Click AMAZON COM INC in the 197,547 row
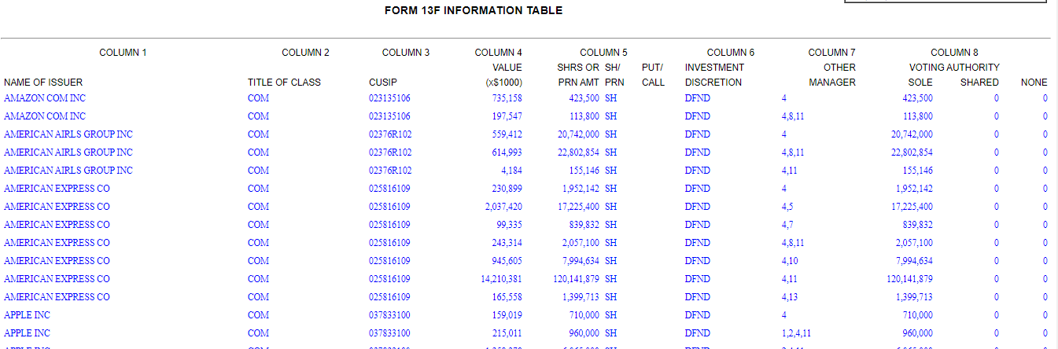The height and width of the screenshot is (349, 1058). point(45,116)
